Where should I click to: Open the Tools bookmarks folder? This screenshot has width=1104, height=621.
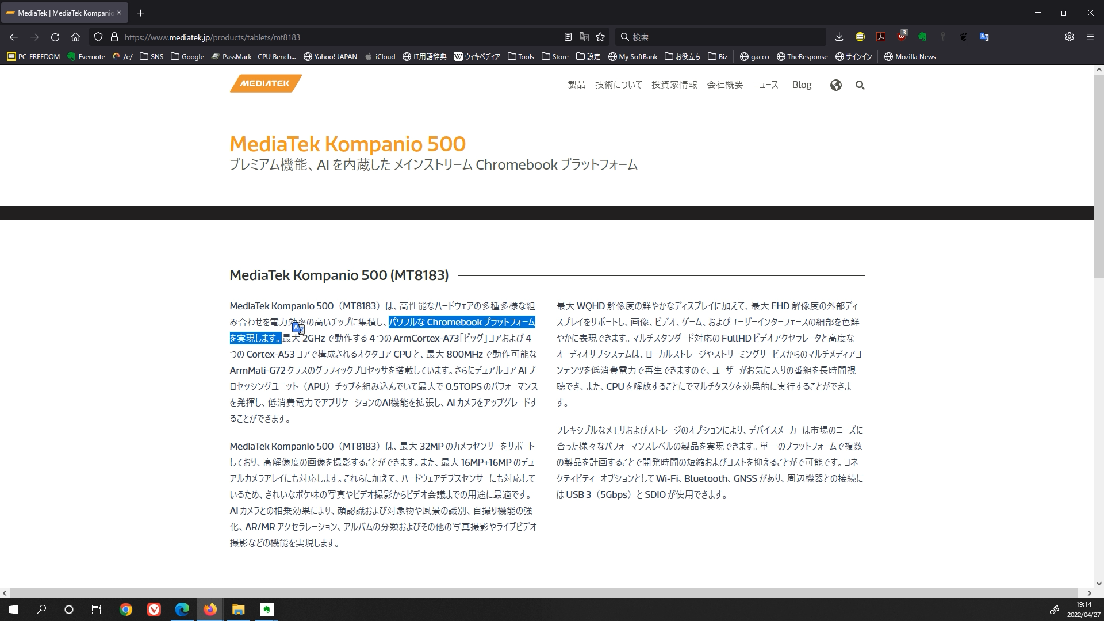tap(520, 56)
